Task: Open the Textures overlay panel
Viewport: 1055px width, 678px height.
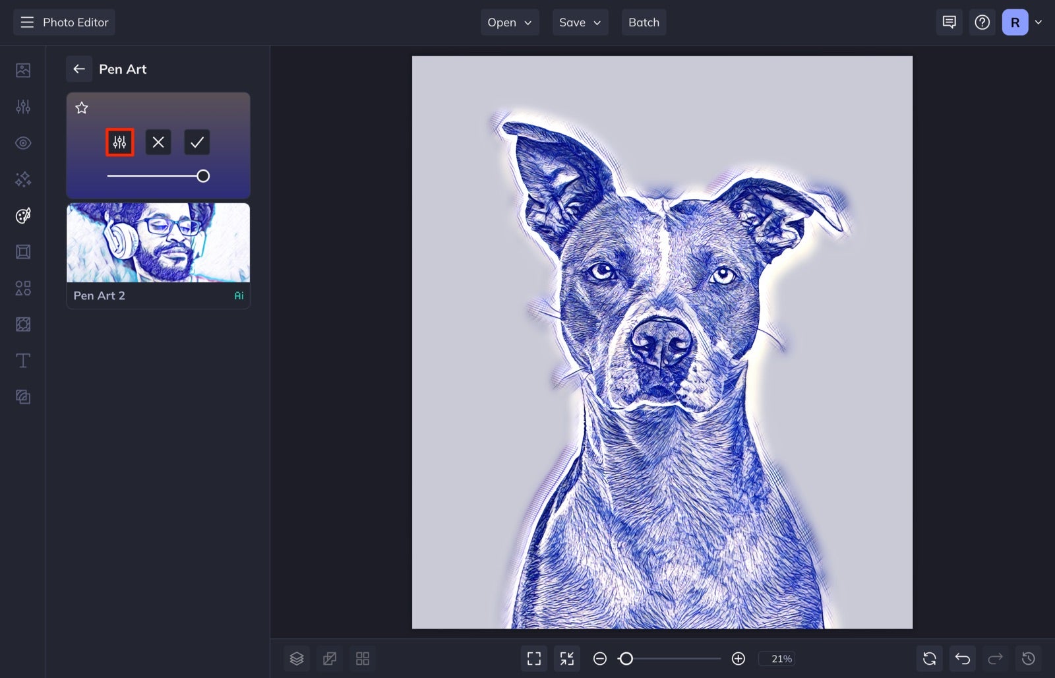Action: pyautogui.click(x=22, y=324)
